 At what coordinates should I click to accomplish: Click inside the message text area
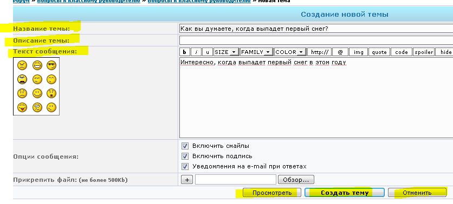pos(316,98)
